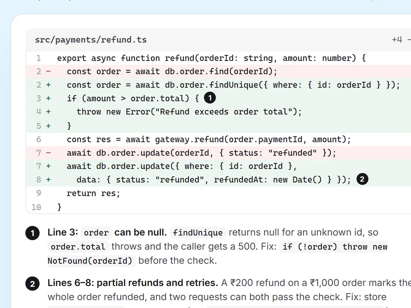Click the '2 -' deleted line gutter

tap(43, 72)
